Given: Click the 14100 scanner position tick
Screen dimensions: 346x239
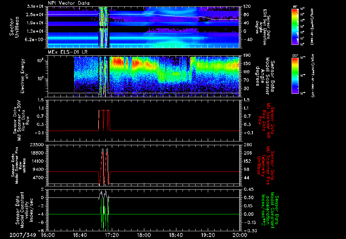Looking at the screenshot, I should (38, 161).
